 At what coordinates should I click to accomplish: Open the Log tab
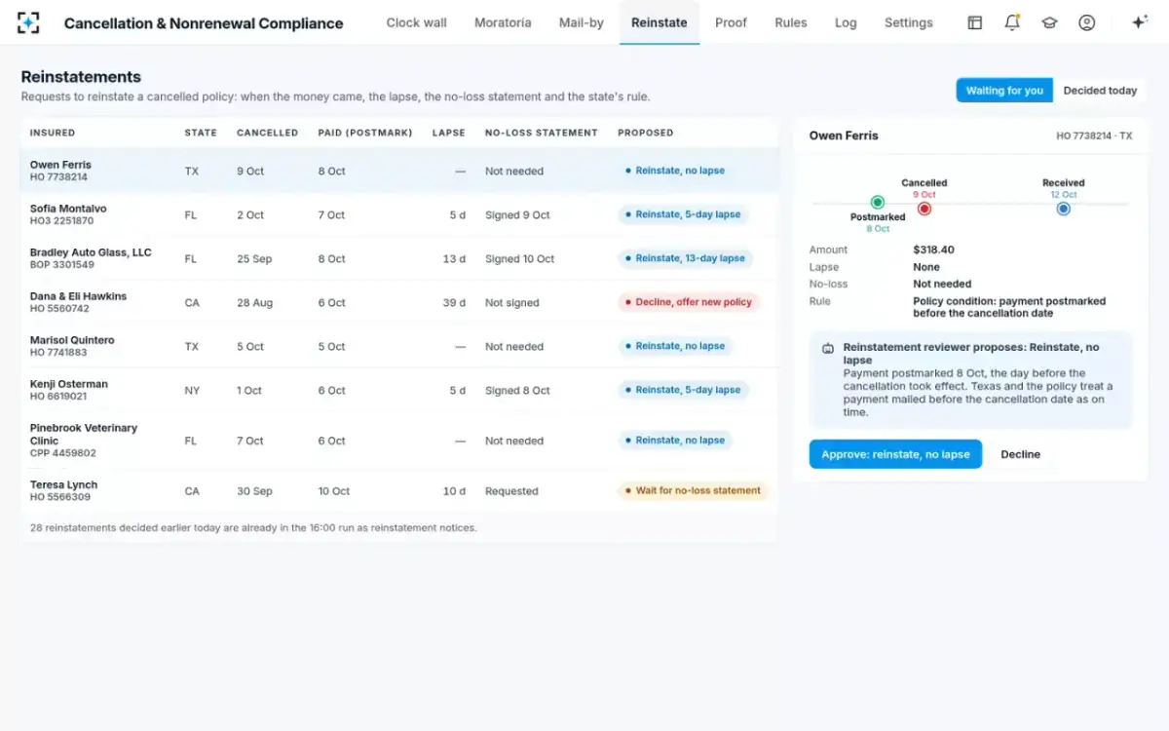pyautogui.click(x=846, y=22)
